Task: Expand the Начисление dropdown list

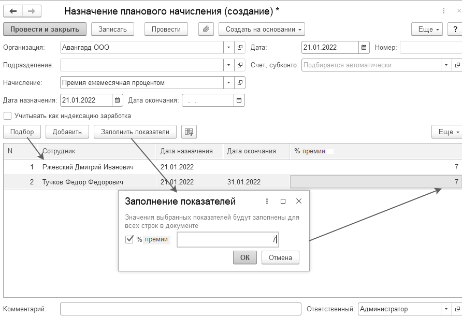Action: (229, 82)
